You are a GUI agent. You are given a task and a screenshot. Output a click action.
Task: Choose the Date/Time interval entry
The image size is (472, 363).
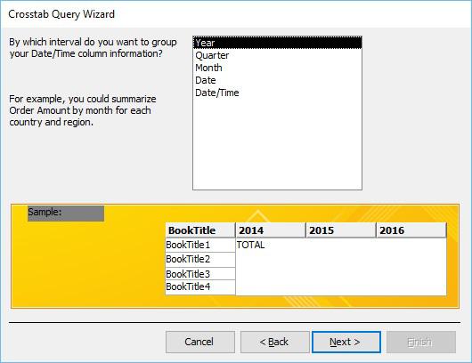pyautogui.click(x=277, y=93)
